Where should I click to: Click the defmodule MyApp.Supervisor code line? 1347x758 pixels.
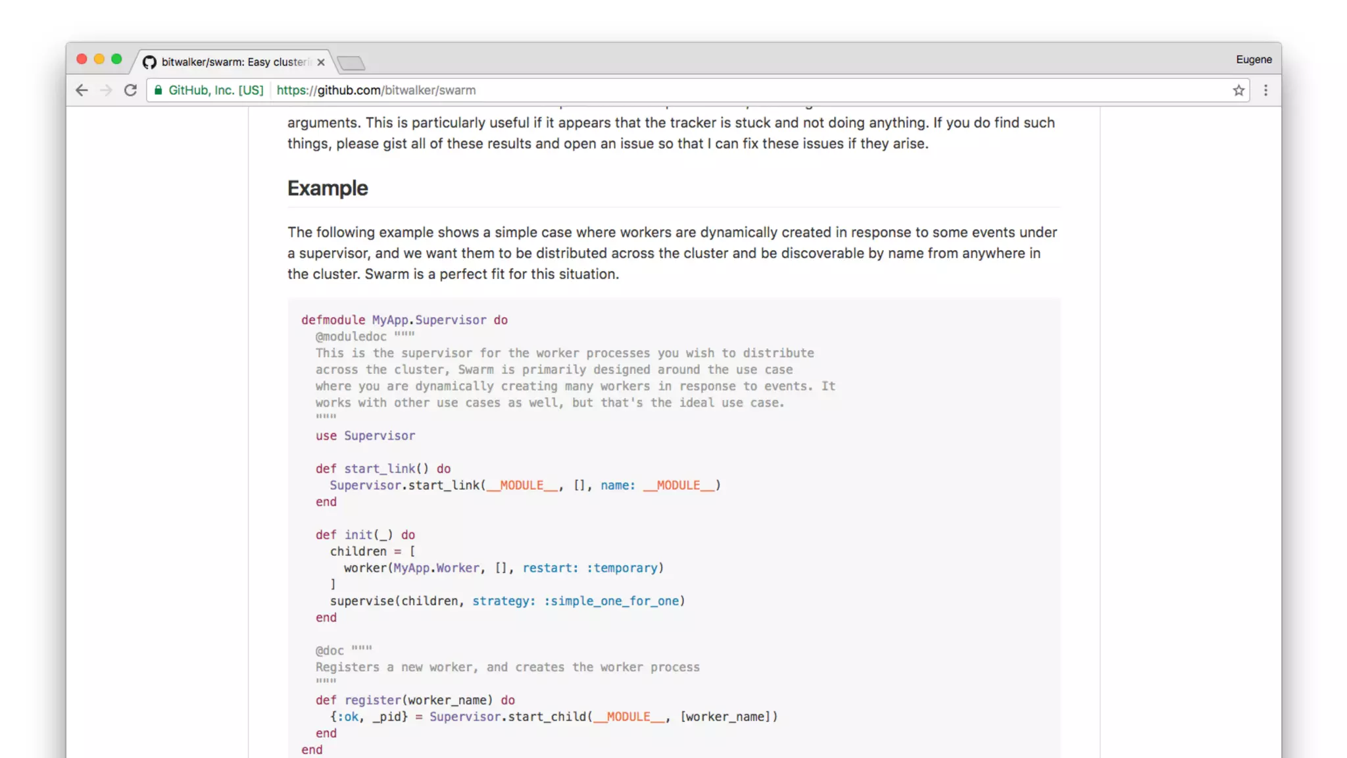(404, 320)
